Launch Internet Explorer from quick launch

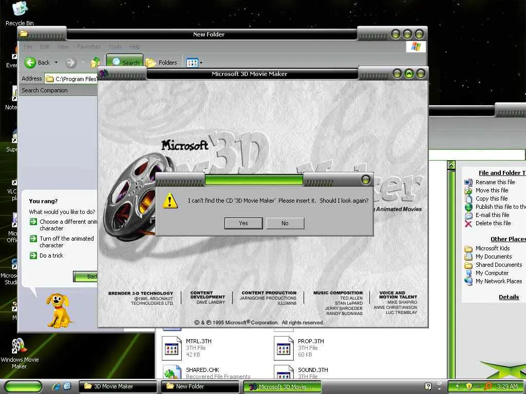pos(56,387)
